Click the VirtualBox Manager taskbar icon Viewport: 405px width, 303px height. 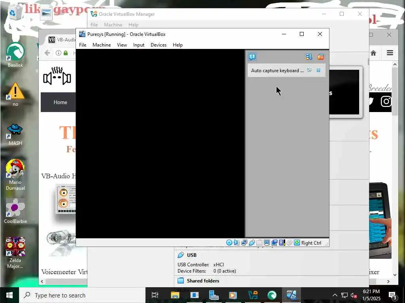(253, 295)
